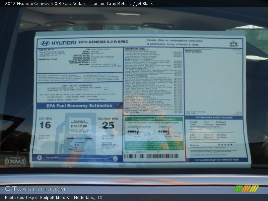
Task: Click the "STANDARD FEATURES" heading
Action: pyautogui.click(x=135, y=49)
